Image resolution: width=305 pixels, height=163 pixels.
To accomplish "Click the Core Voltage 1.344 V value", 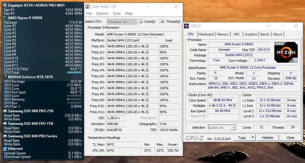I will coord(260,60).
